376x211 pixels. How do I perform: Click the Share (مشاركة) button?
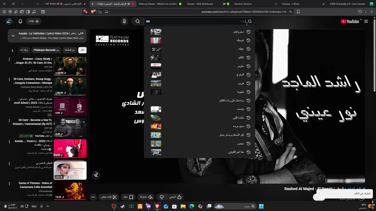click(146, 197)
